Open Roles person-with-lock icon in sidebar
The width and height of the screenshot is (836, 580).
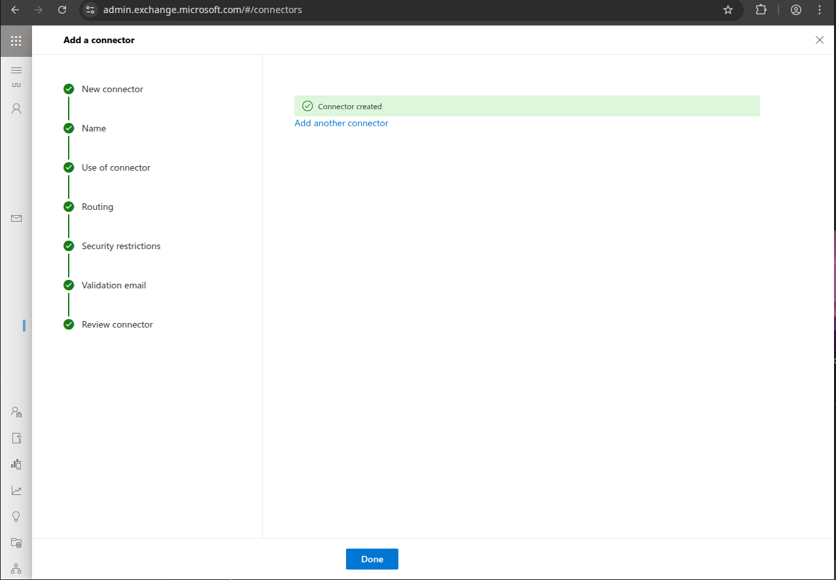point(16,412)
